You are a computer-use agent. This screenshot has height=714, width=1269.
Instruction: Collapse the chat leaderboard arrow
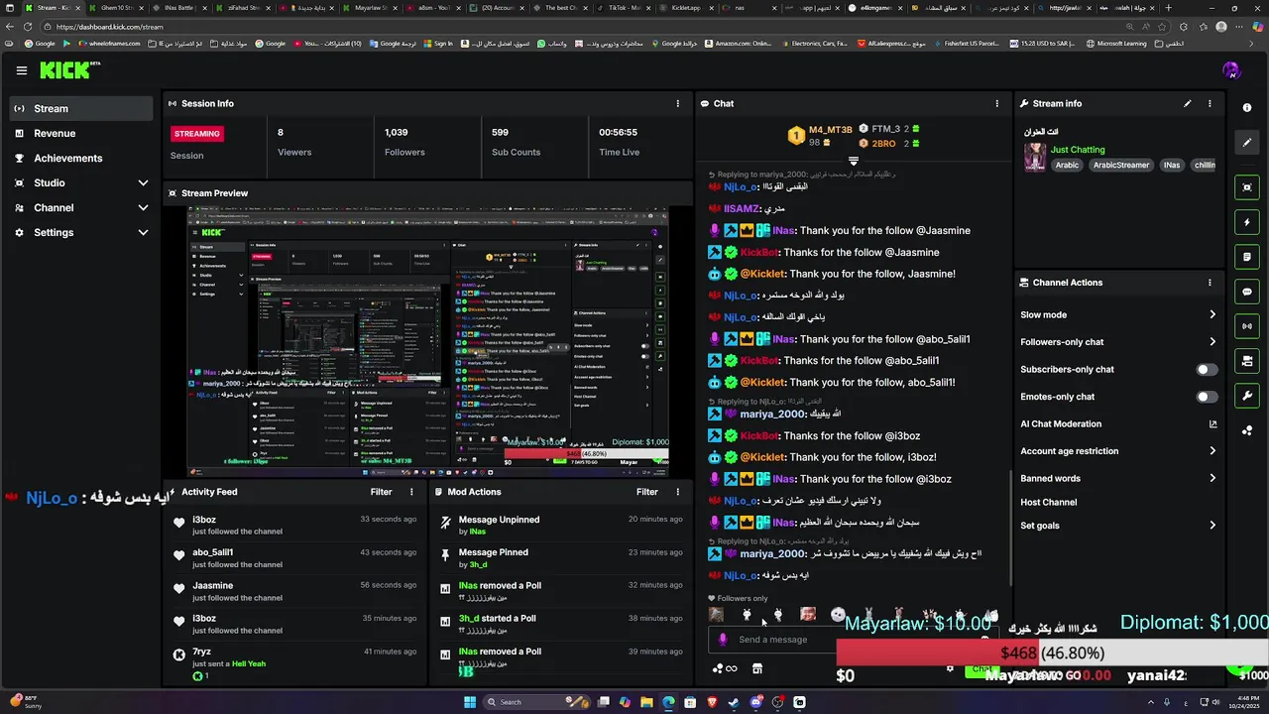(x=853, y=161)
